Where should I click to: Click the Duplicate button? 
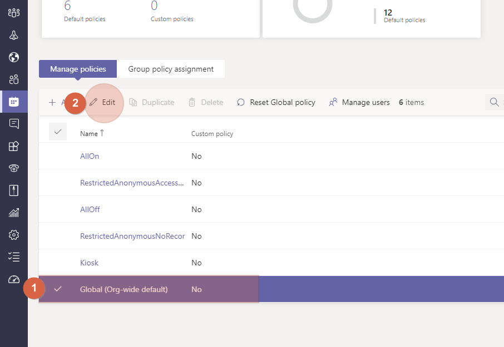[152, 102]
